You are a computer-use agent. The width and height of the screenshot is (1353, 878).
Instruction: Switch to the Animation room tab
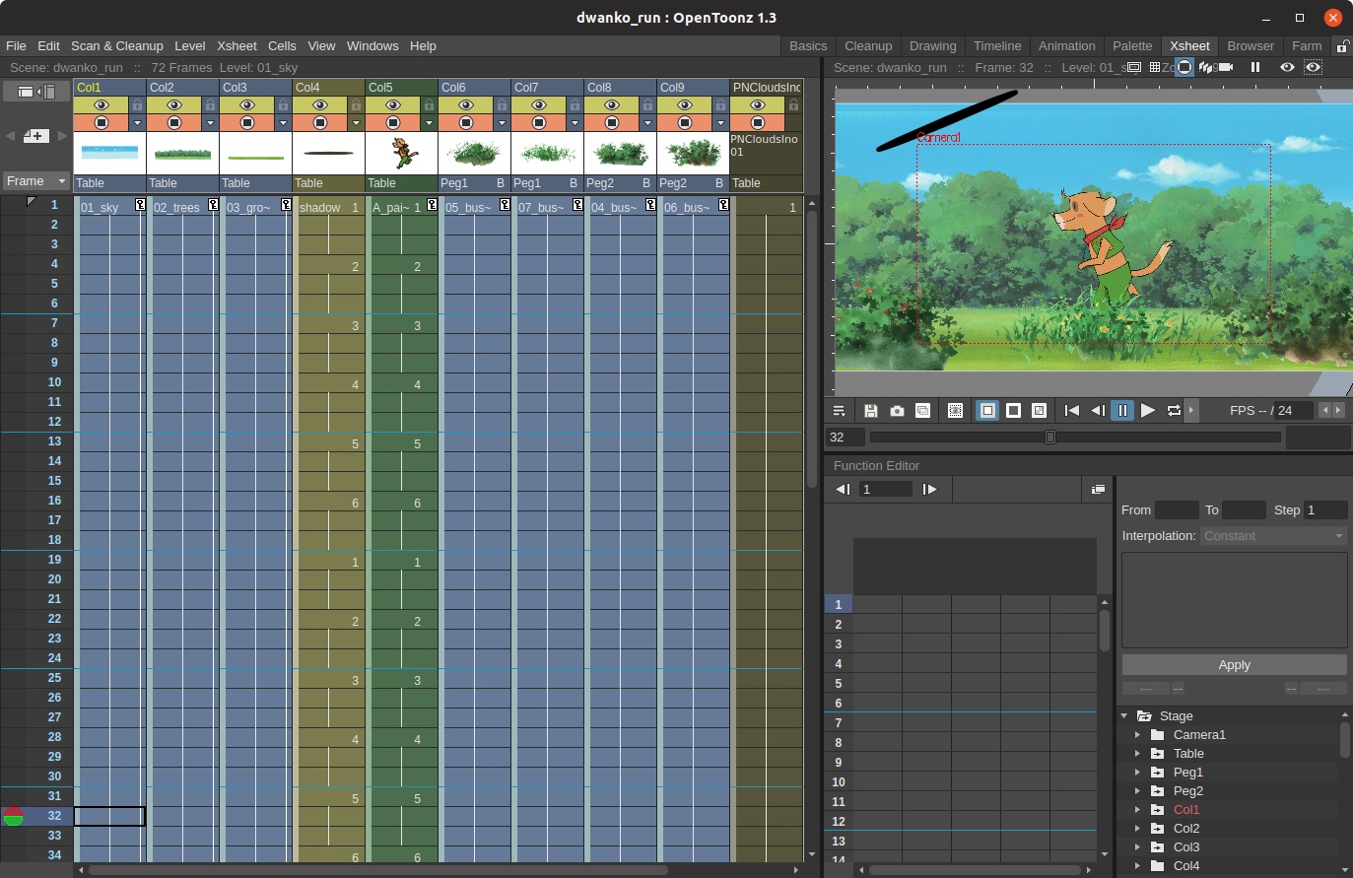tap(1066, 46)
